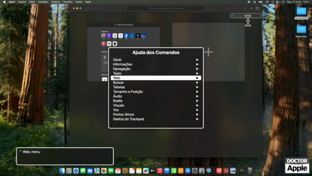This screenshot has height=176, width=312.
Task: Click the Wi-Fi status icon
Action: 267,2
